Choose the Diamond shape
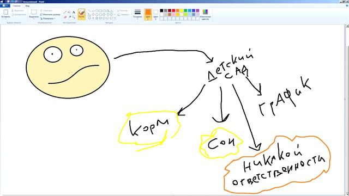This screenshot has height=196, width=349. (x=93, y=15)
